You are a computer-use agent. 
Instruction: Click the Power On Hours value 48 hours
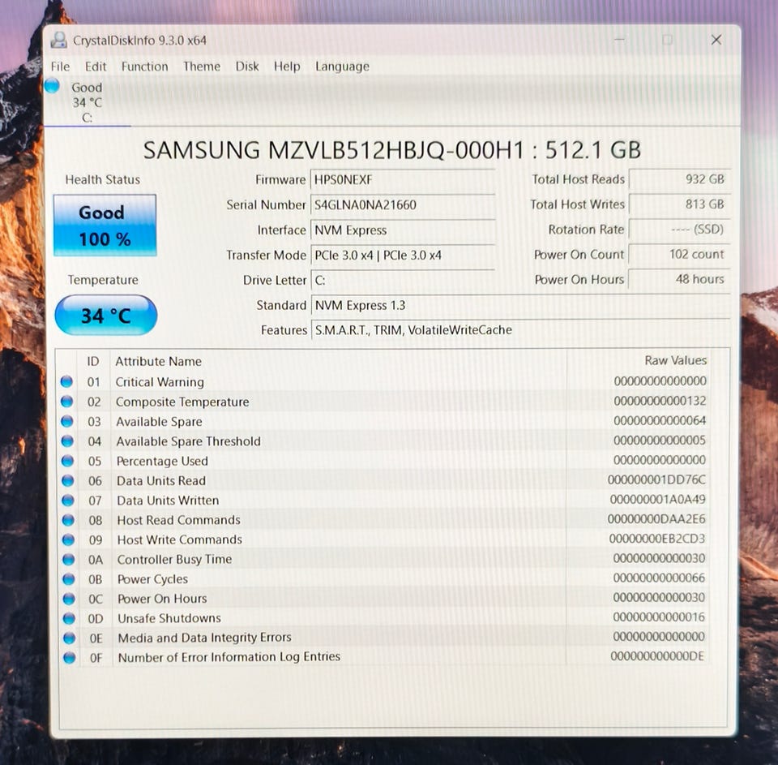679,279
